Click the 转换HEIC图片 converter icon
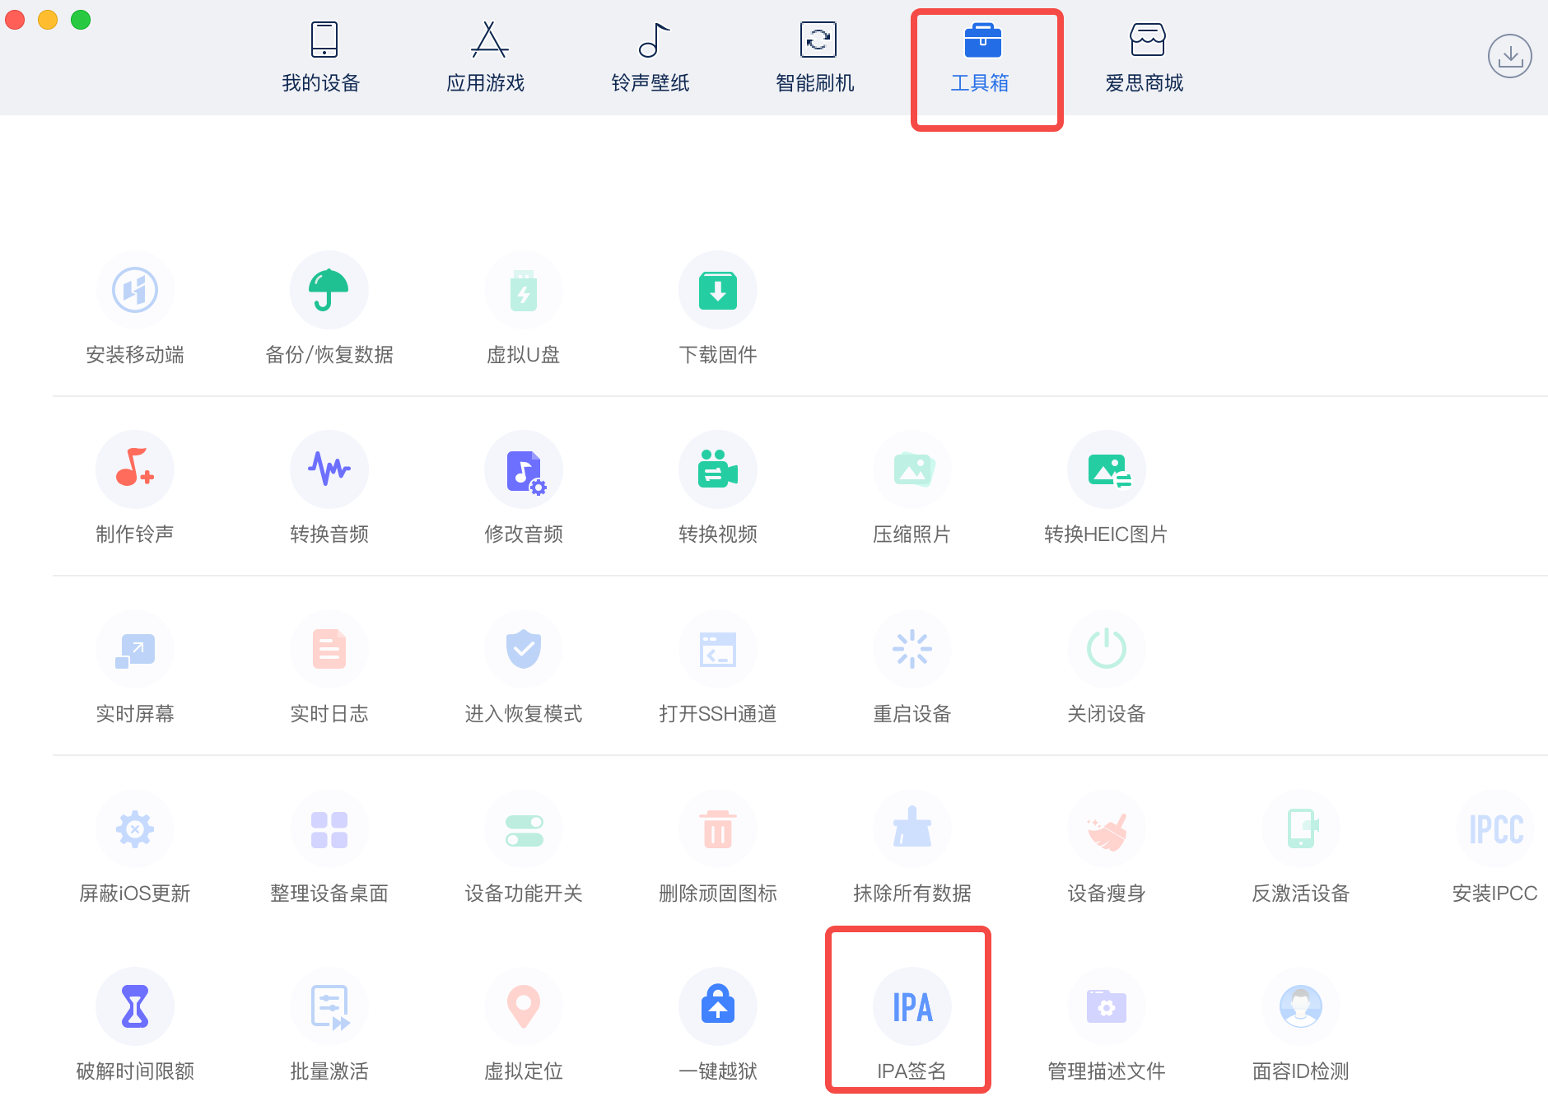The image size is (1548, 1120). pyautogui.click(x=1106, y=470)
